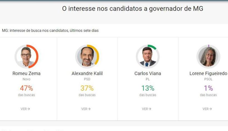This screenshot has width=228, height=131.
Task: Click the page title about governador de MG
Action: pyautogui.click(x=133, y=9)
